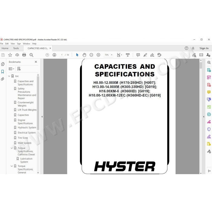The width and height of the screenshot is (212, 212).
Task: Share a link to this file
Action: [194, 55]
